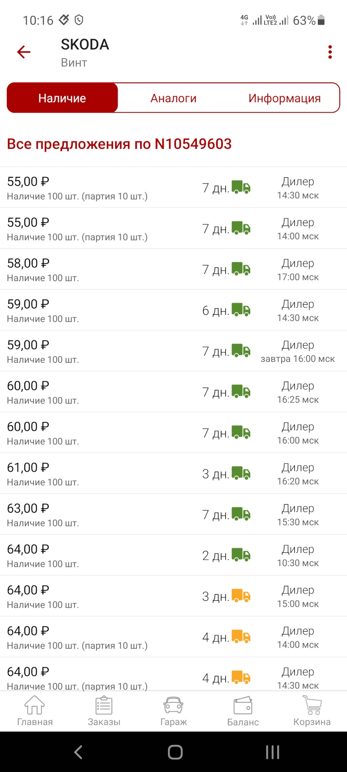Open the three-dot overflow menu
Image resolution: width=347 pixels, height=772 pixels.
click(330, 52)
